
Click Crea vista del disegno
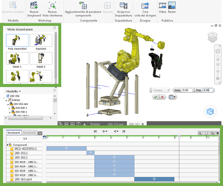click(145, 9)
